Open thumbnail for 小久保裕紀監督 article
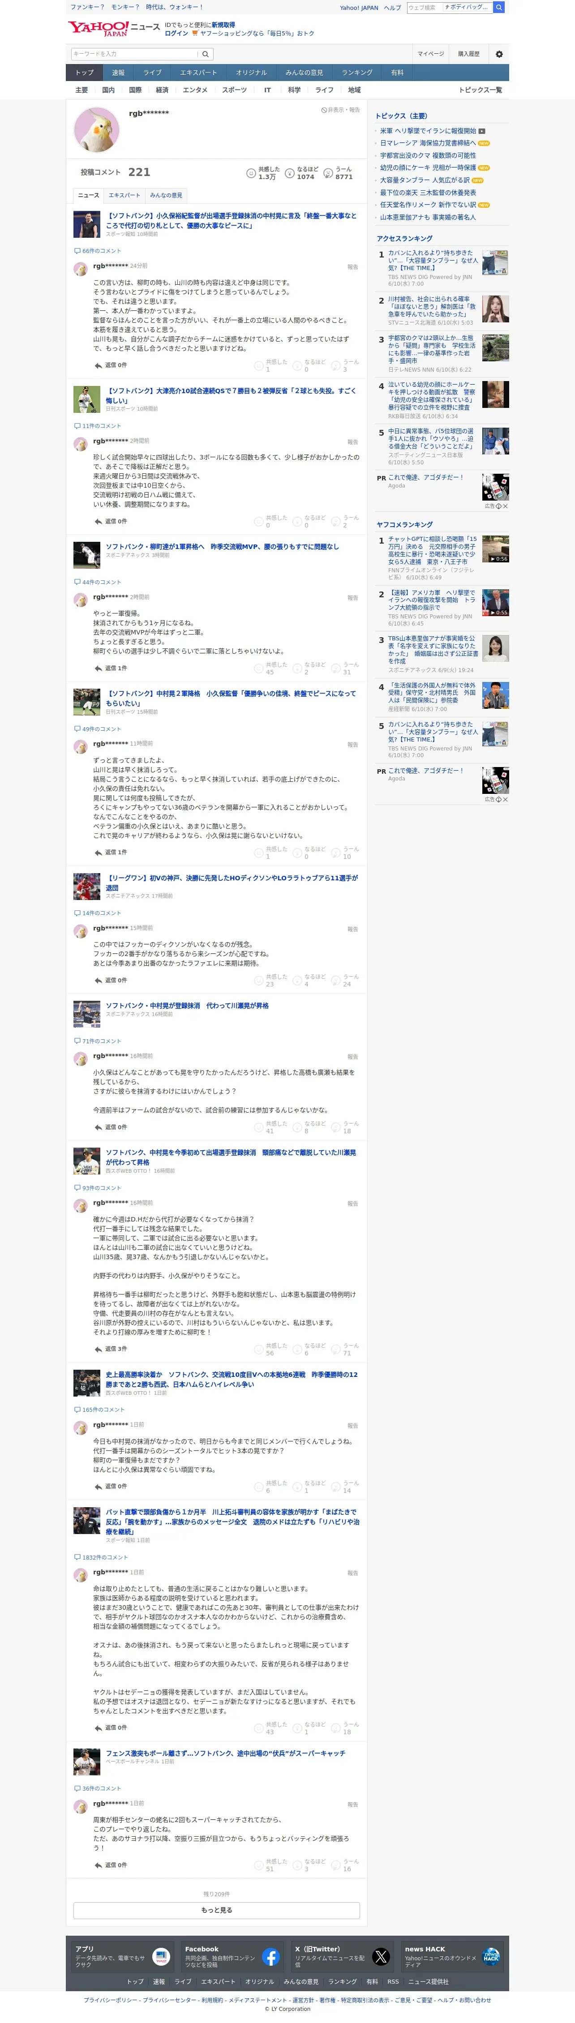Viewport: 575px width, 2023px height. (86, 225)
